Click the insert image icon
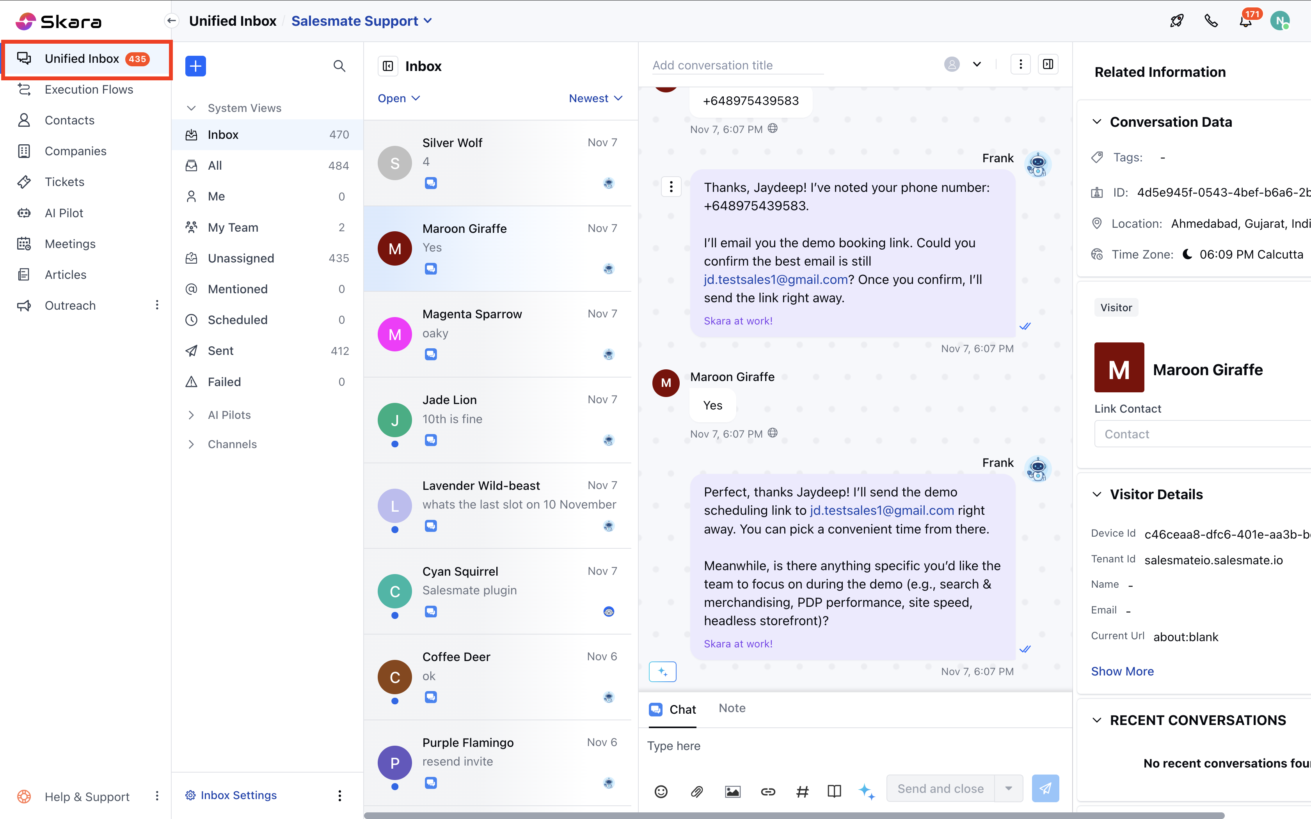The height and width of the screenshot is (819, 1311). point(732,791)
